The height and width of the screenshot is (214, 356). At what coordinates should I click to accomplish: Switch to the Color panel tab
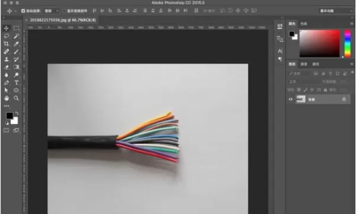coord(292,24)
